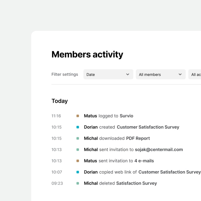
Task: Click the 11:16 timestamp
Action: pyautogui.click(x=56, y=116)
